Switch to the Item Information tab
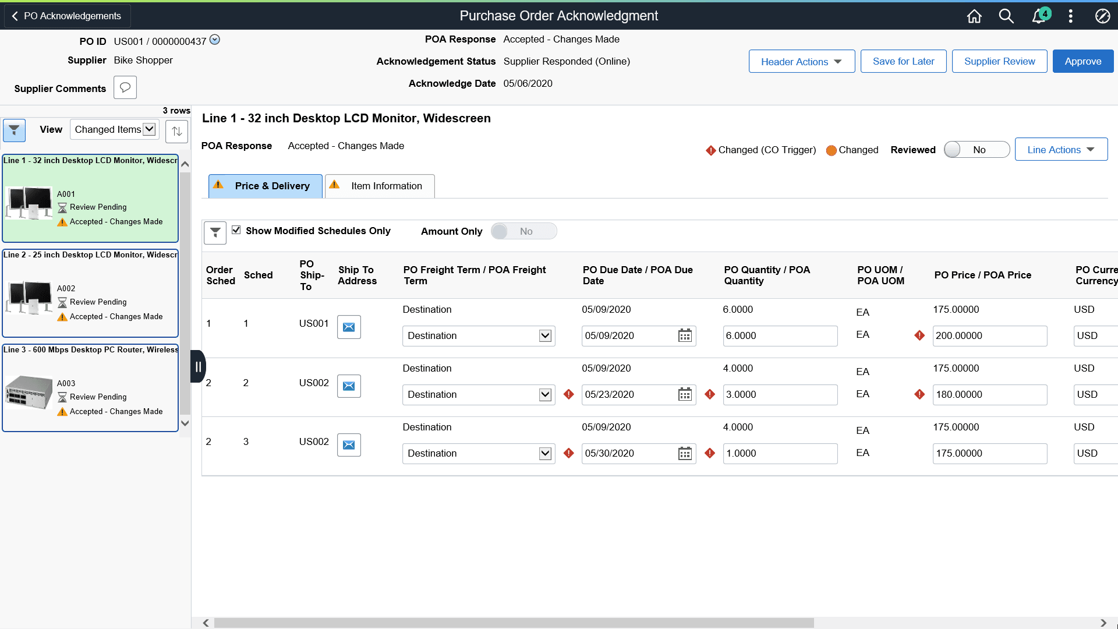Image resolution: width=1118 pixels, height=629 pixels. tap(379, 186)
